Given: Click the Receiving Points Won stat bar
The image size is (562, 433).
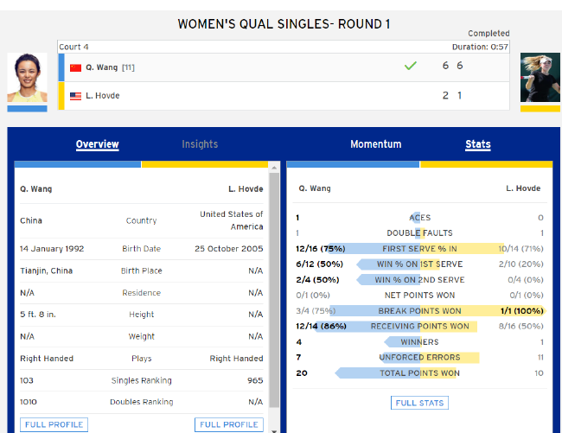Looking at the screenshot, I should (419, 327).
